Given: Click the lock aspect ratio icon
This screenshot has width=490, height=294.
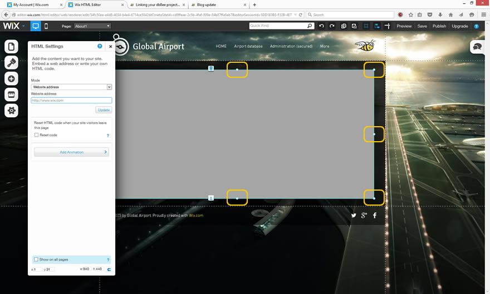Looking at the screenshot, I should [109, 270].
